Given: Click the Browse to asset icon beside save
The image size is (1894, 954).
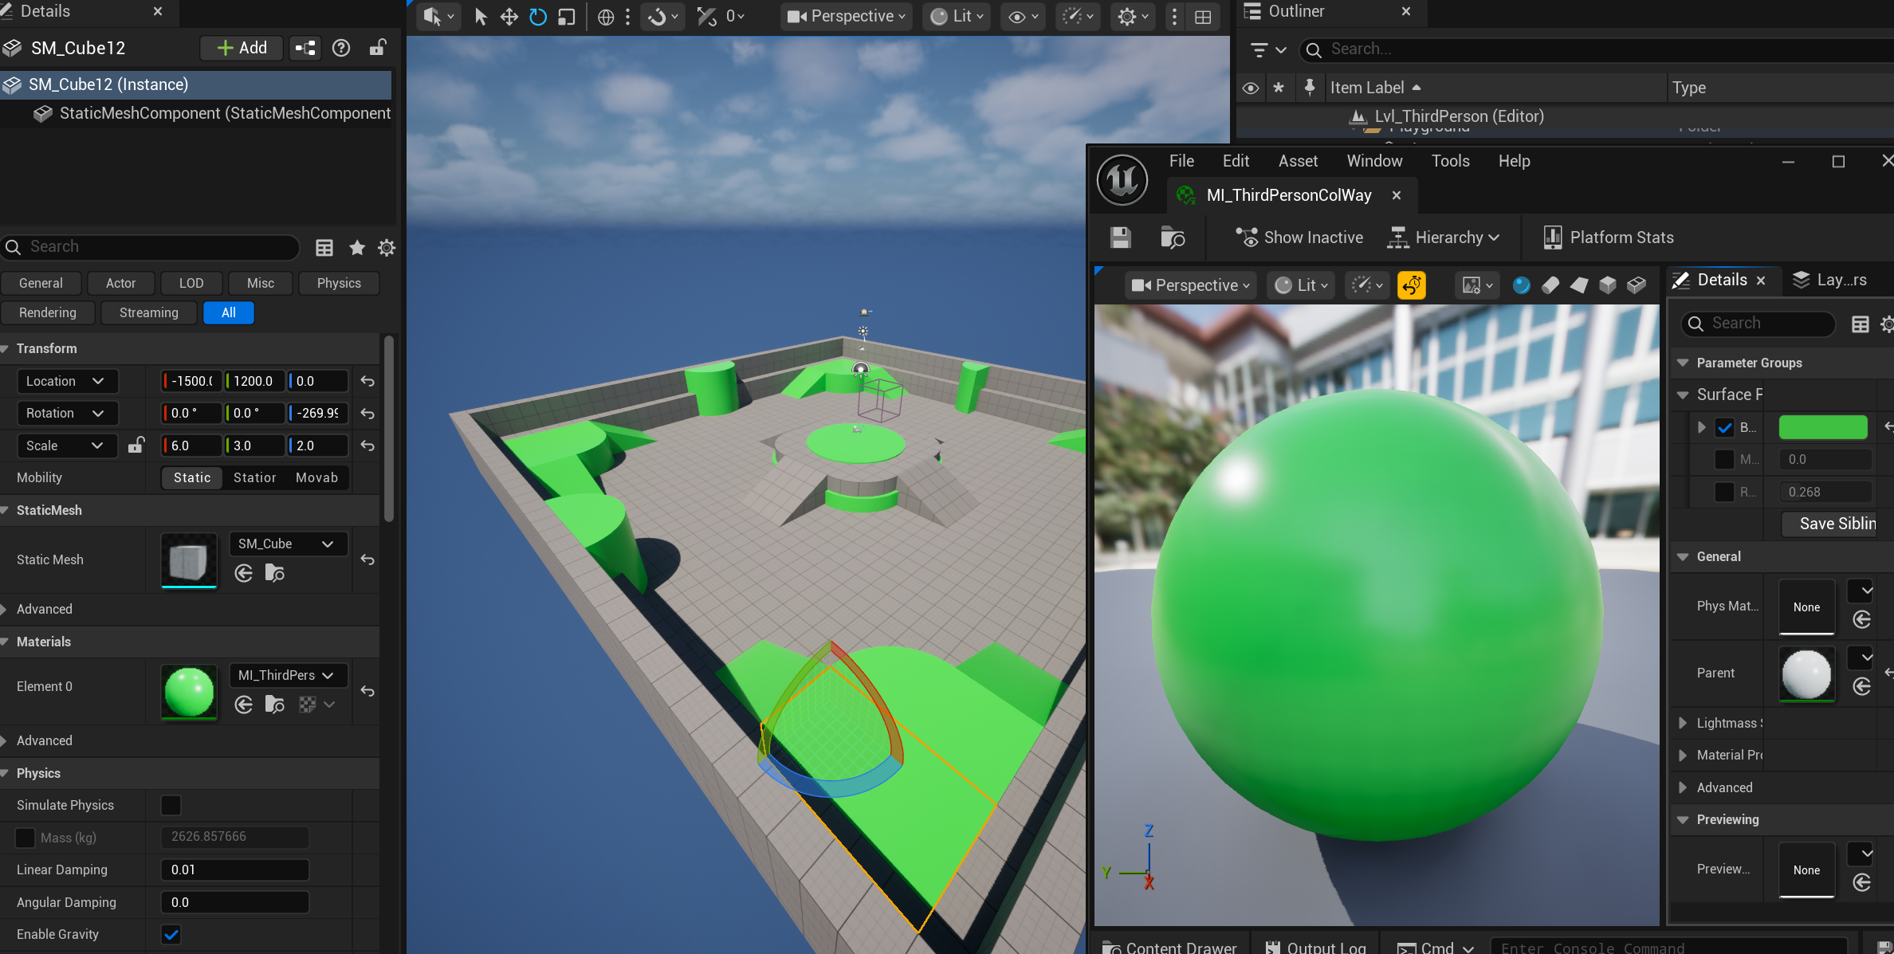Looking at the screenshot, I should 1173,238.
